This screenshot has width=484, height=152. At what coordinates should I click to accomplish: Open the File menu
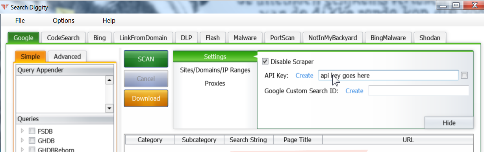click(20, 20)
